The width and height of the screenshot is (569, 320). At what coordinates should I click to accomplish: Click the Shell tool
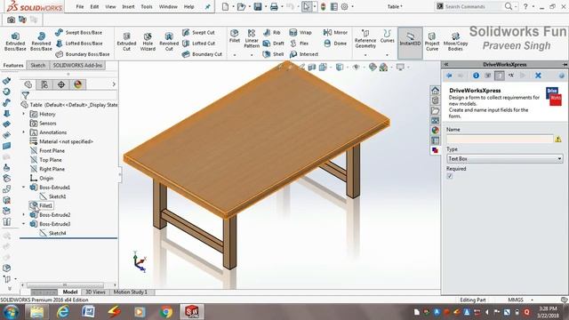click(273, 54)
